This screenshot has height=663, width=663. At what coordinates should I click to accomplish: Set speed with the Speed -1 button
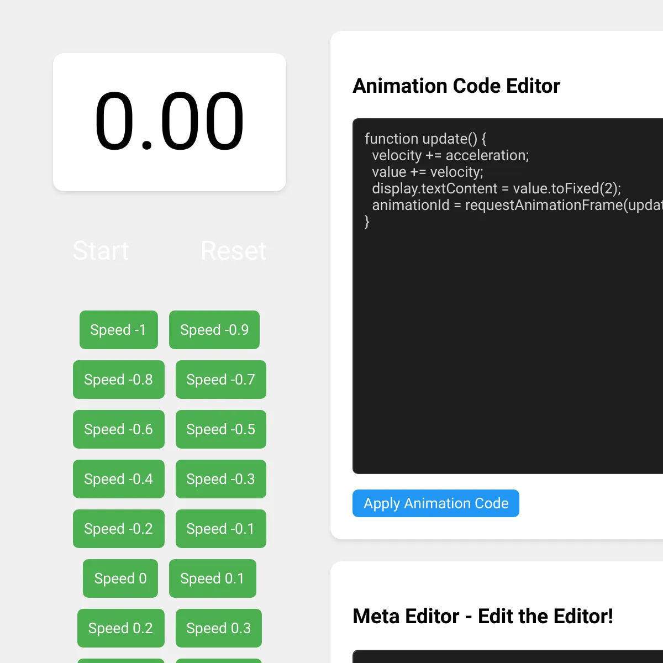click(119, 330)
